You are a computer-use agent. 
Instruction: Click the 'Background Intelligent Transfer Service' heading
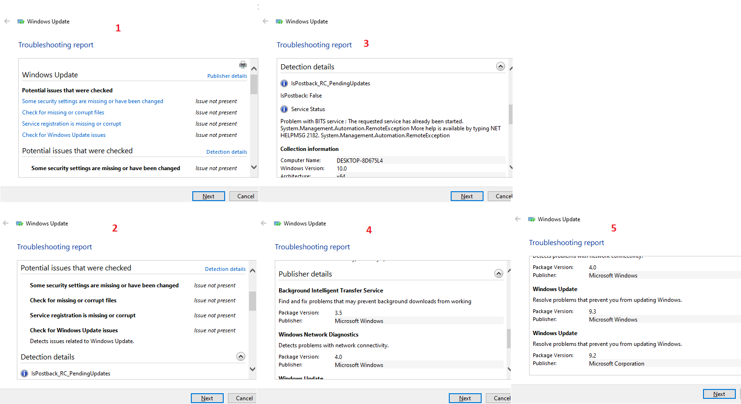(x=331, y=291)
